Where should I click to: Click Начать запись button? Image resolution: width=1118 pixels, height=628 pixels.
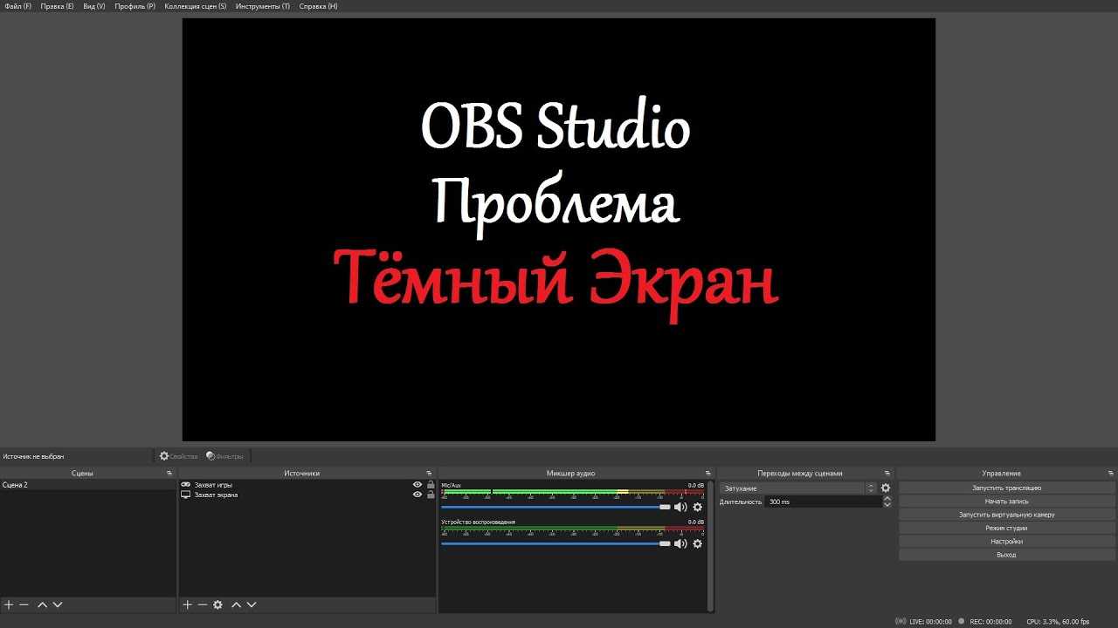point(1006,502)
